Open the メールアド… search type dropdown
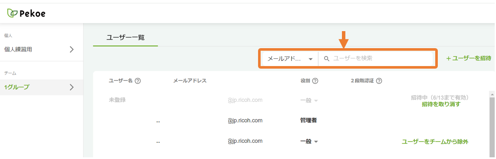Image resolution: width=496 pixels, height=159 pixels. pos(290,58)
